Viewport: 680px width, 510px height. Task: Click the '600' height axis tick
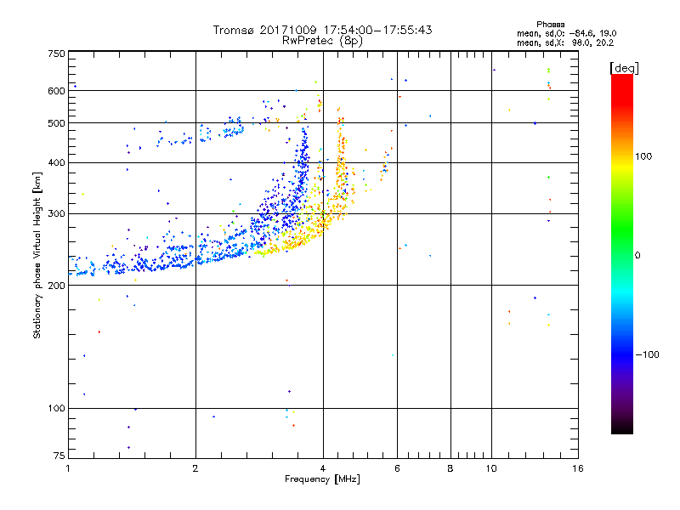56,91
